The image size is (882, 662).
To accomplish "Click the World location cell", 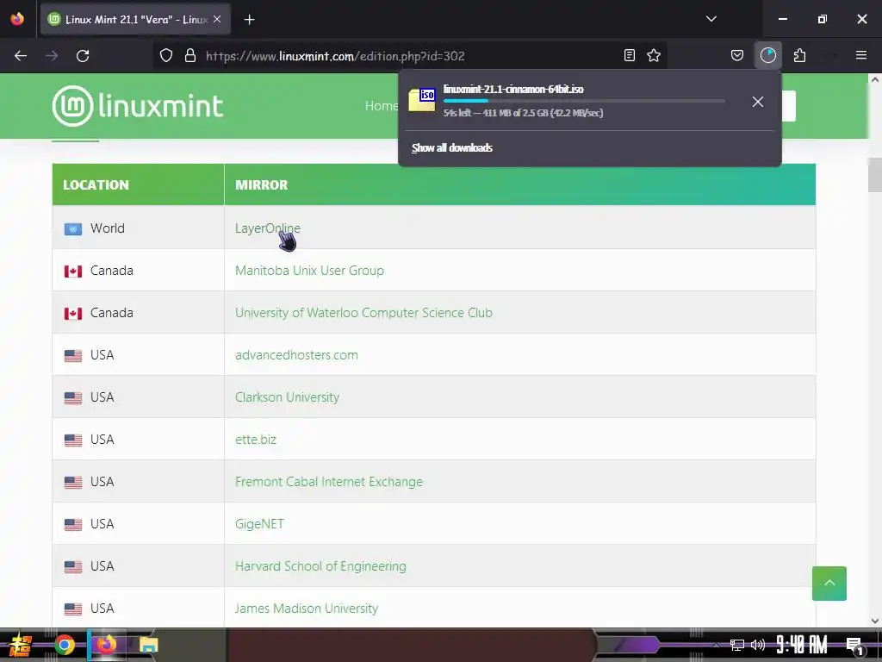I will [139, 228].
